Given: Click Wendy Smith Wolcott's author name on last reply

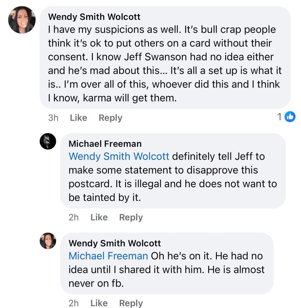Looking at the screenshot, I should point(114,243).
